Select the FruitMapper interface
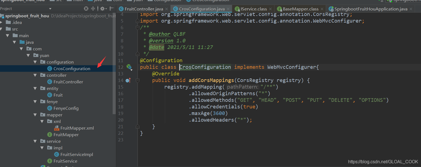 click(66, 135)
